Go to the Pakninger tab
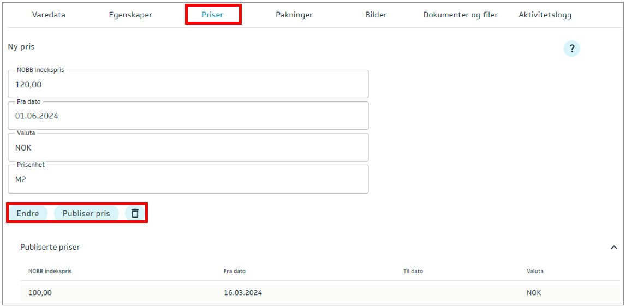The height and width of the screenshot is (307, 626). 294,15
